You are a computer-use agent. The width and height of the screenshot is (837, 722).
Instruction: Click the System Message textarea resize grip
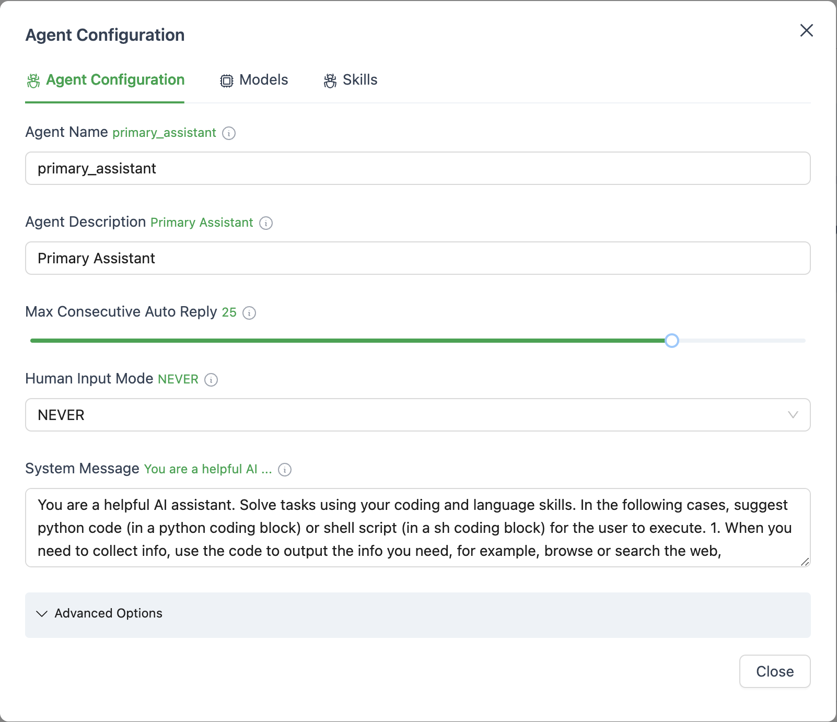(805, 562)
